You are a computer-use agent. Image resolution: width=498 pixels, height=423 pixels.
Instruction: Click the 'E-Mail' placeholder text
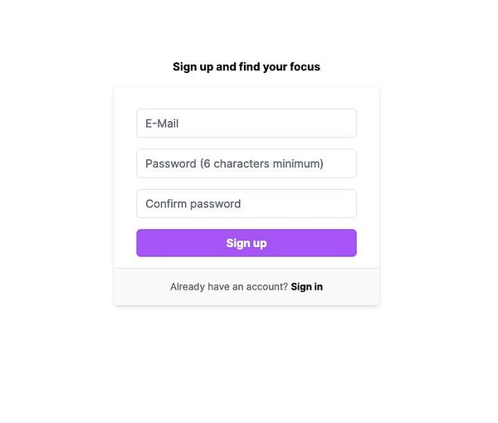point(162,124)
